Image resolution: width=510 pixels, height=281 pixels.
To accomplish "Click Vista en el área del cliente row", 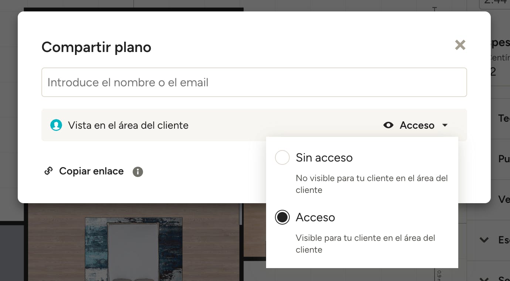I will click(x=254, y=125).
